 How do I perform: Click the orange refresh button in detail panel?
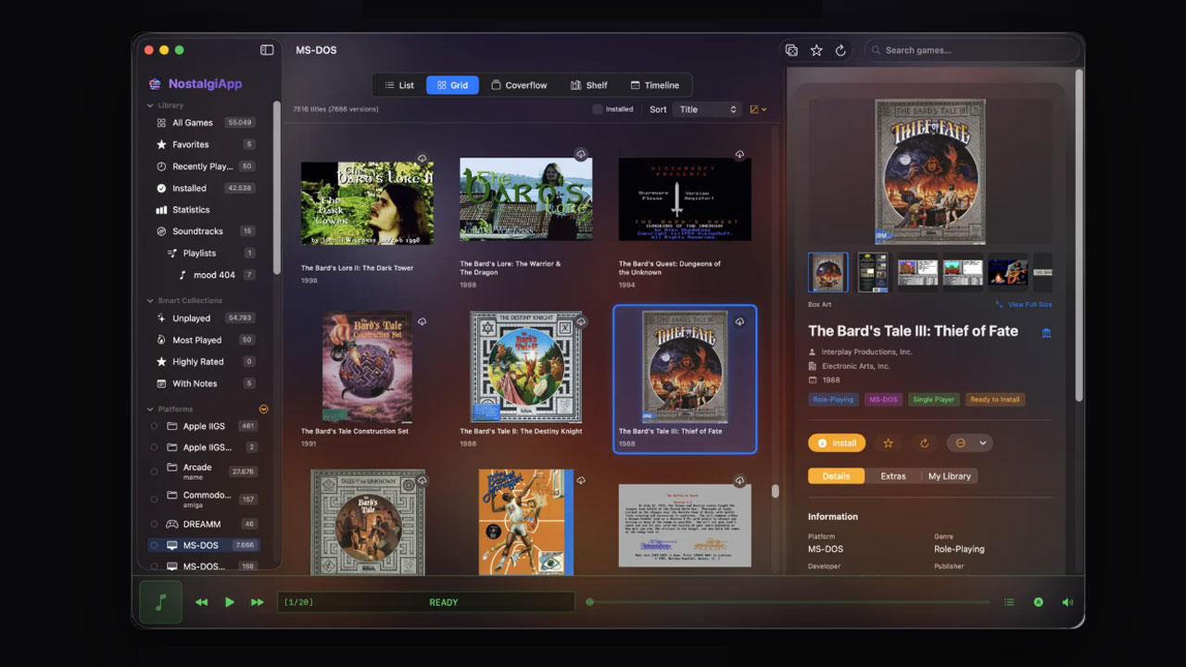click(924, 443)
